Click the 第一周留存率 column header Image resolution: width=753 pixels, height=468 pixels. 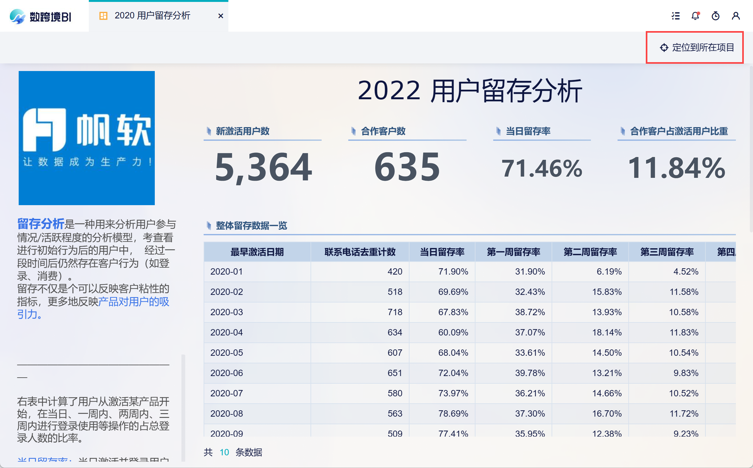click(x=513, y=252)
